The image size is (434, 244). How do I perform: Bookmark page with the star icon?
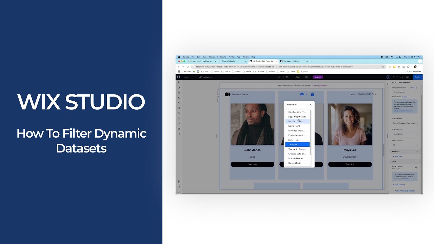383,67
